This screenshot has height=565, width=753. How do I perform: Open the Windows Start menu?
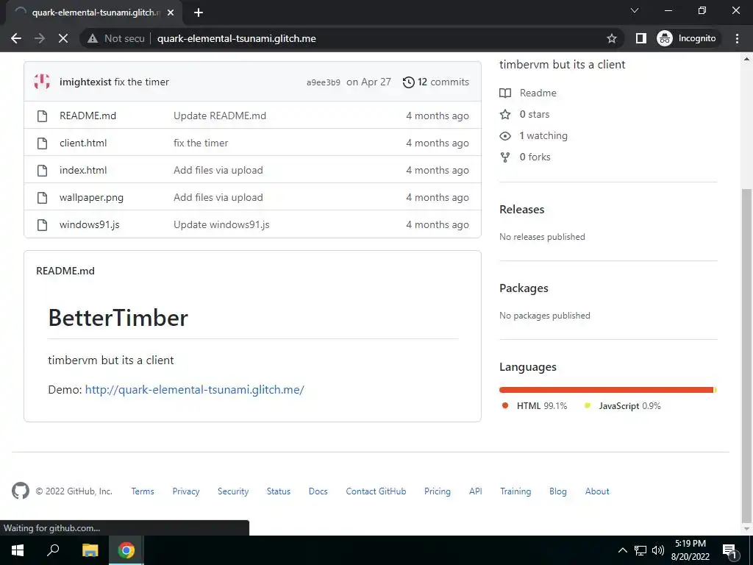pyautogui.click(x=18, y=550)
